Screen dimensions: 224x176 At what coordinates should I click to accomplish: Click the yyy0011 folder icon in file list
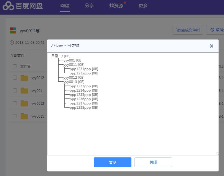24,116
